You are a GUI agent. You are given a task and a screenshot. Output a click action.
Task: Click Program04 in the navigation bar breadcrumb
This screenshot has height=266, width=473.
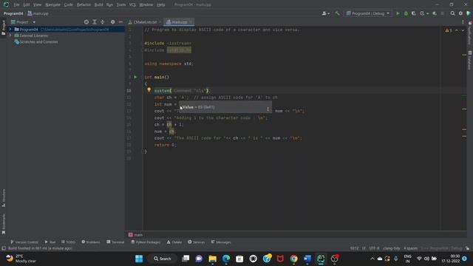pyautogui.click(x=13, y=13)
